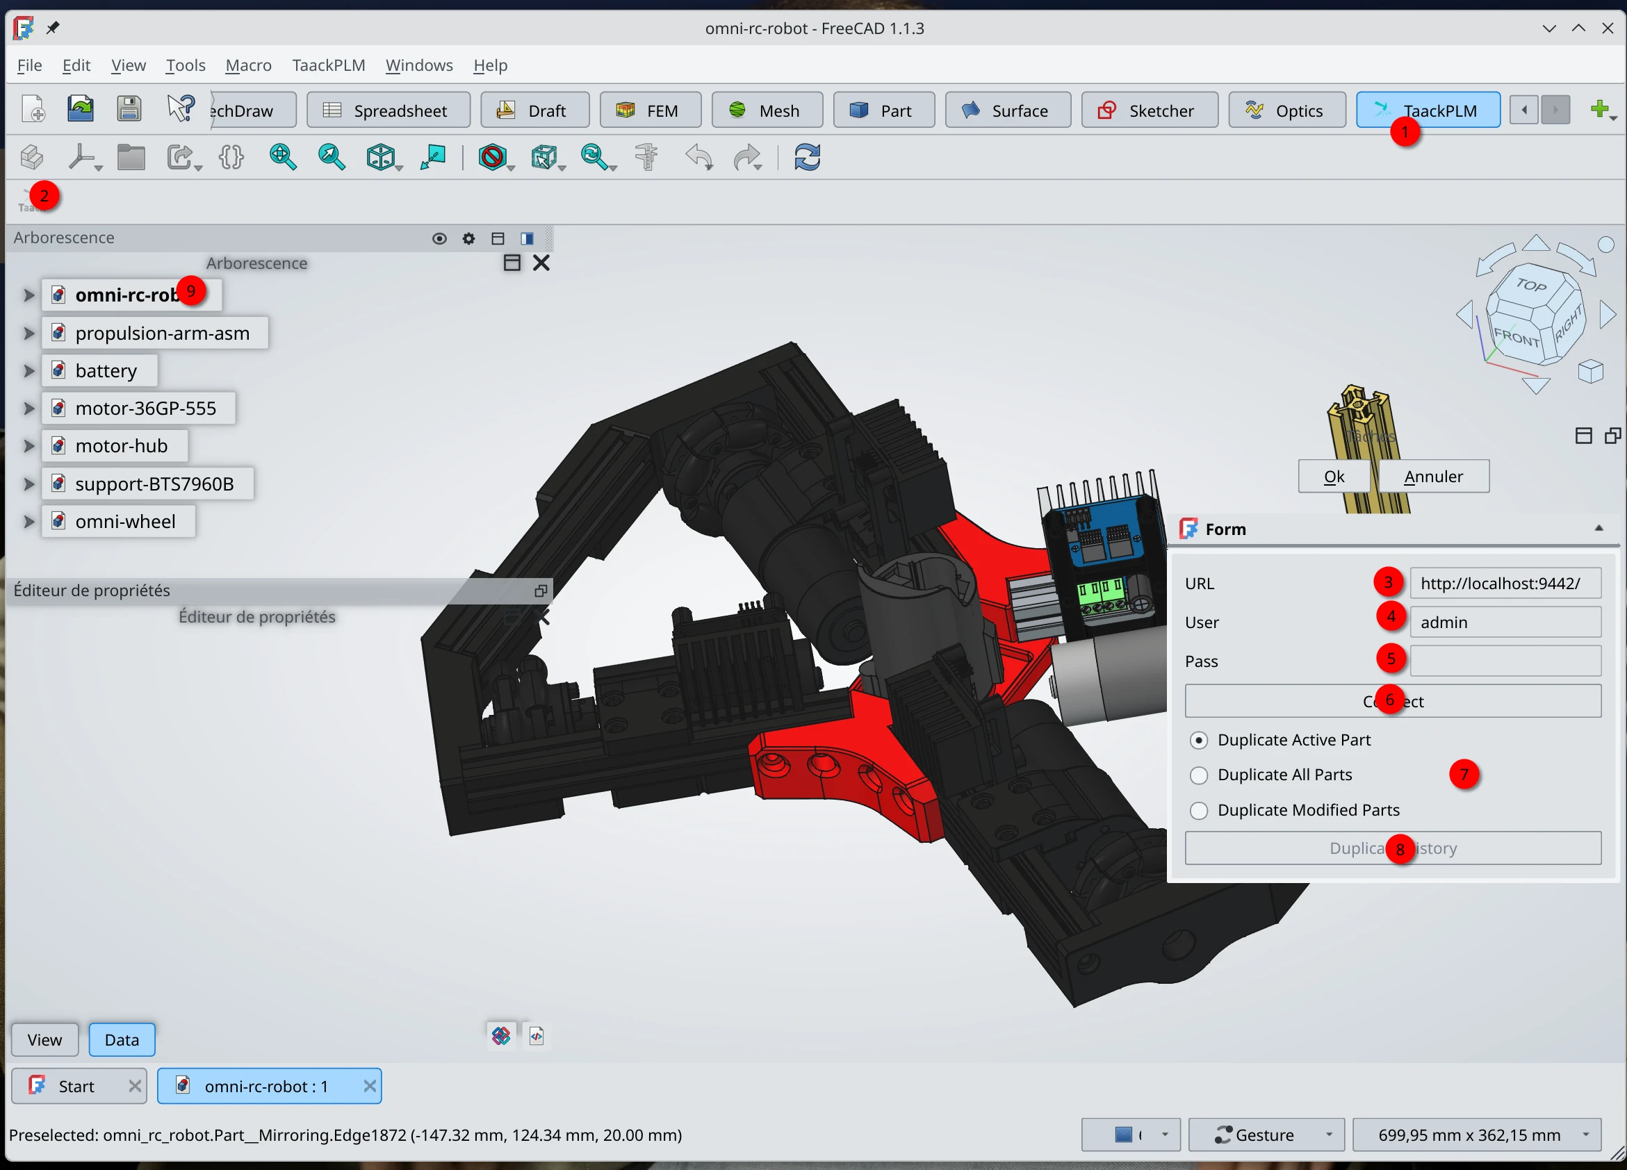The height and width of the screenshot is (1170, 1627).
Task: Open the Edit menu
Action: coord(76,65)
